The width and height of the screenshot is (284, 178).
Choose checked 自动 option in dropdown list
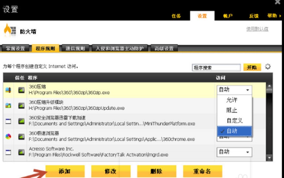[x=234, y=131]
